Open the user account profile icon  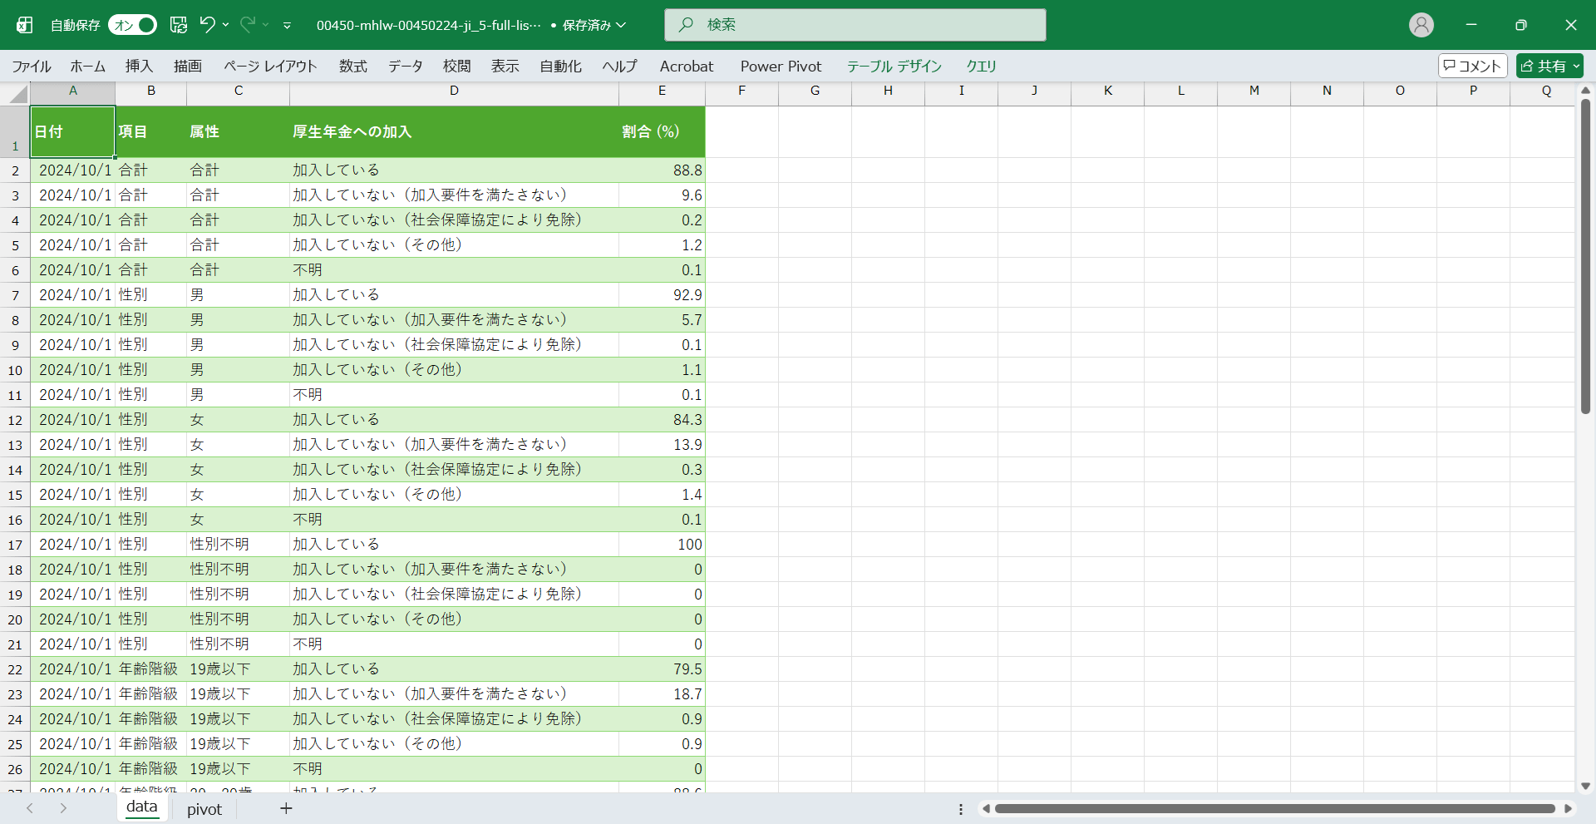(x=1421, y=25)
